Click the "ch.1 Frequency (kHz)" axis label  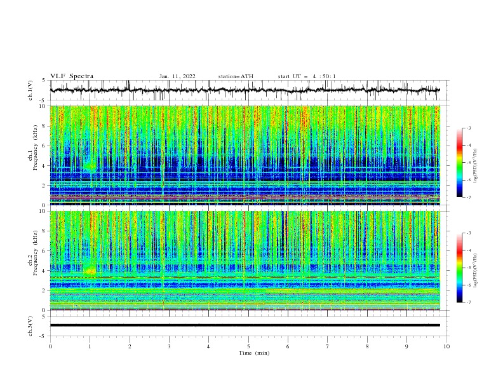[x=33, y=147]
